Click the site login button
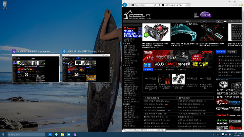The width and height of the screenshot is (244, 137). pos(220,21)
